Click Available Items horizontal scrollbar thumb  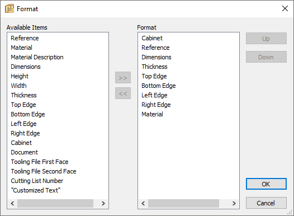click(55, 203)
